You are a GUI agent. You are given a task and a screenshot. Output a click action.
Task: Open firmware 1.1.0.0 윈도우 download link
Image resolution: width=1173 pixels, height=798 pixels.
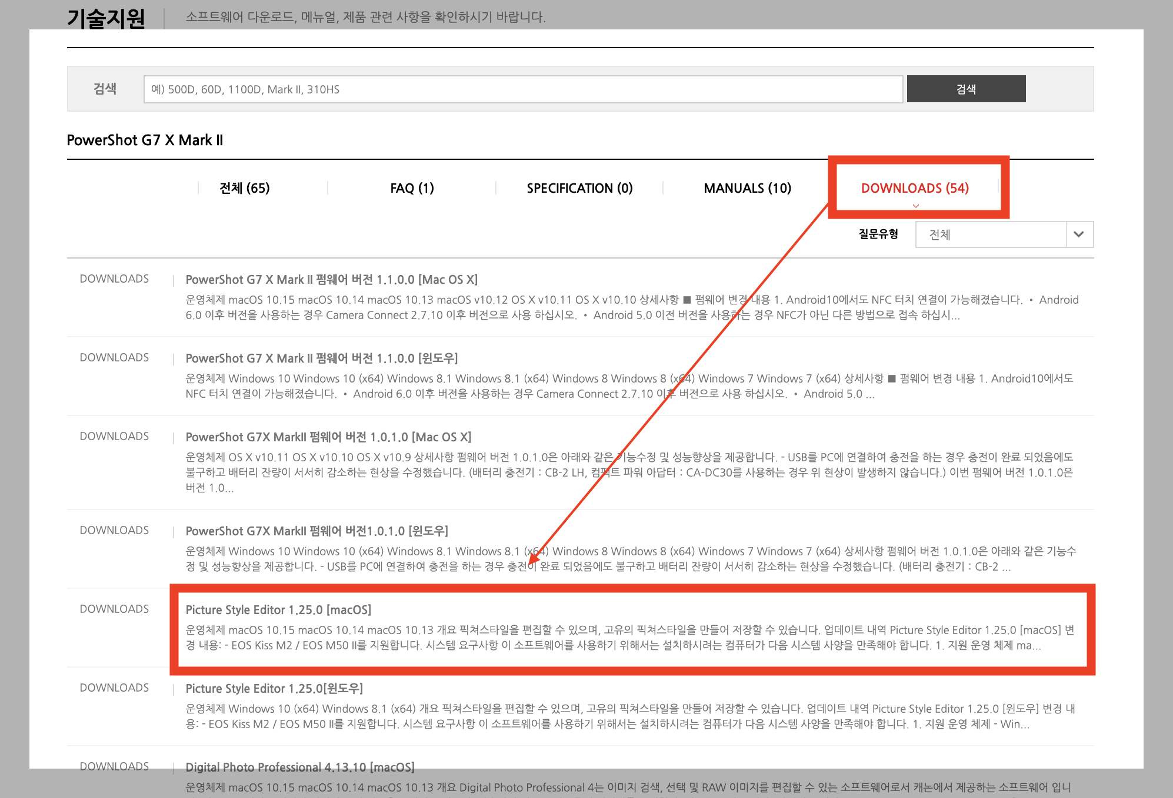coord(321,358)
